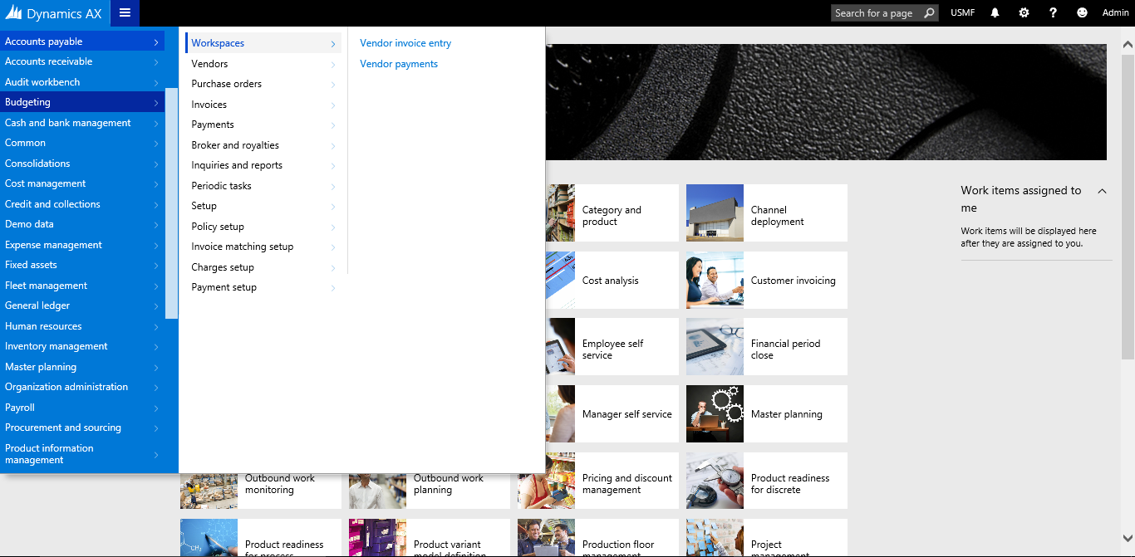Click the Dynamics AX logo
The height and width of the screenshot is (557, 1135).
54,12
